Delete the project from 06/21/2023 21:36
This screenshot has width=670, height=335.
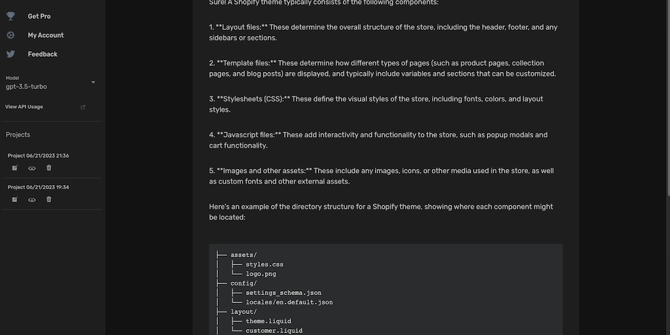tap(48, 168)
